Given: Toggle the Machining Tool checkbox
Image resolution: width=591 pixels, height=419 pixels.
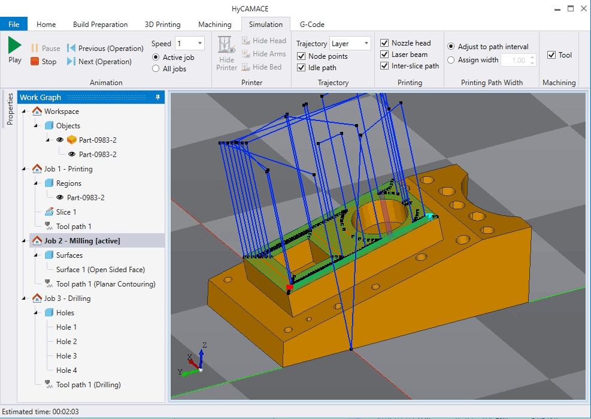Looking at the screenshot, I should (x=551, y=55).
